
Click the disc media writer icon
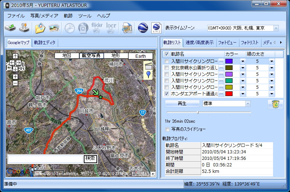pos(83,28)
